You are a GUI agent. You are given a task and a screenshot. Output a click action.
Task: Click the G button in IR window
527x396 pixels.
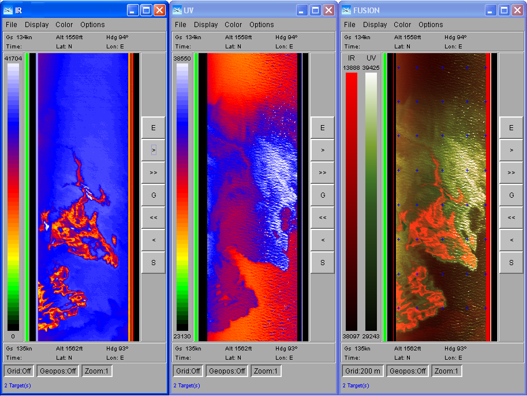[154, 195]
